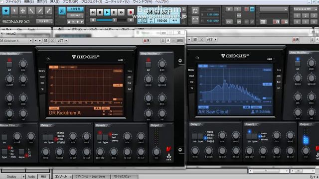Click the FX bypass button in mix module
This screenshot has height=179, width=319.
pyautogui.click(x=229, y=22)
